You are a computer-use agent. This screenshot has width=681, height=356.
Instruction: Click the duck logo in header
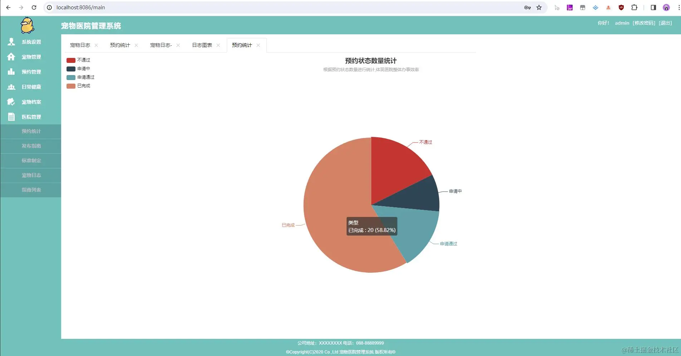tap(27, 25)
